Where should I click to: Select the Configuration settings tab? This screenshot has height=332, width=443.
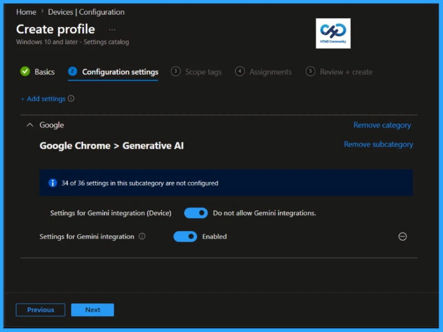tap(113, 72)
